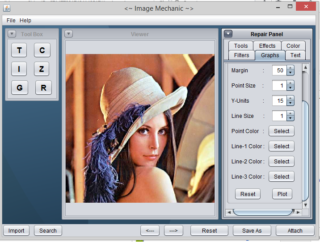The image size is (320, 242).
Task: Select the Z tool in Tool Box
Action: [42, 69]
